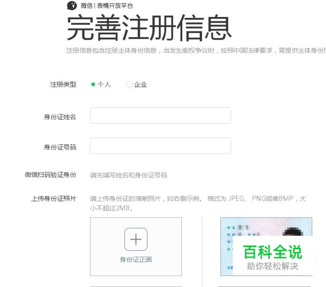Image resolution: width=326 pixels, height=287 pixels.
Task: Select the 个人 registration type radio button
Action: tap(93, 84)
